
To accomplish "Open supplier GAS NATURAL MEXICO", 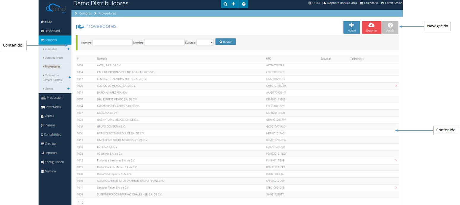I will pyautogui.click(x=118, y=120).
